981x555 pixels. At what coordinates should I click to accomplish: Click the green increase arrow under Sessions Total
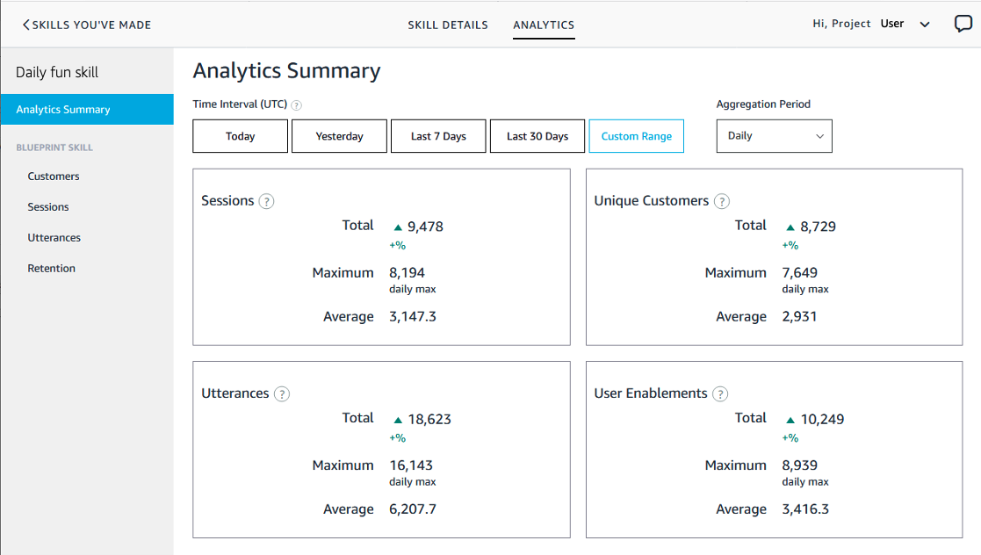point(400,226)
